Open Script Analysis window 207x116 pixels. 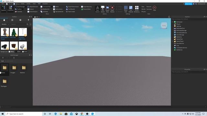click(32, 12)
